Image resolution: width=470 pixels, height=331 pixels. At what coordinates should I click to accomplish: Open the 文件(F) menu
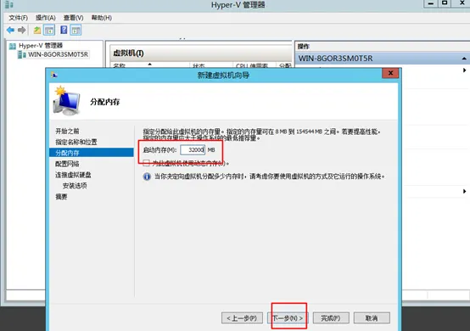tap(19, 18)
